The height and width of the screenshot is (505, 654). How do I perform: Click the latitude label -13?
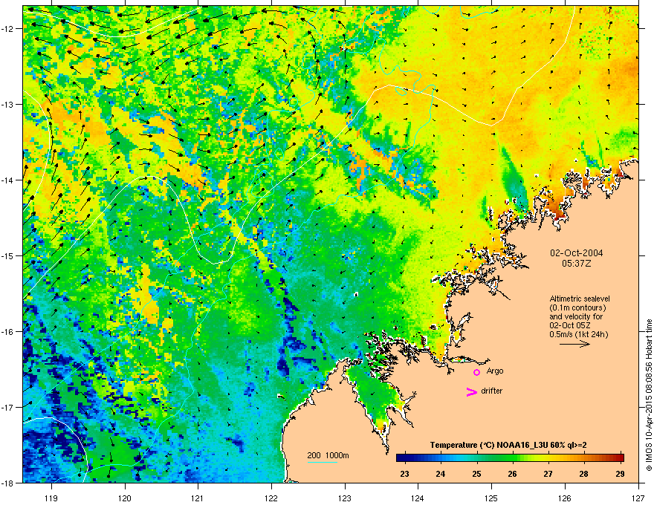9,105
